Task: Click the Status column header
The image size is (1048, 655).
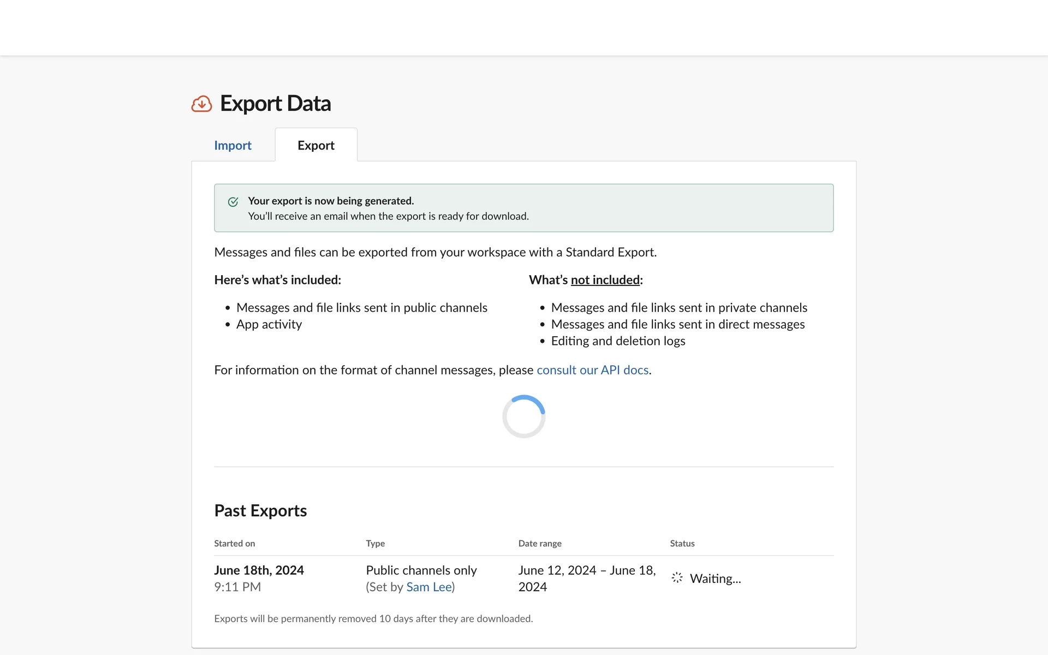Action: point(682,543)
